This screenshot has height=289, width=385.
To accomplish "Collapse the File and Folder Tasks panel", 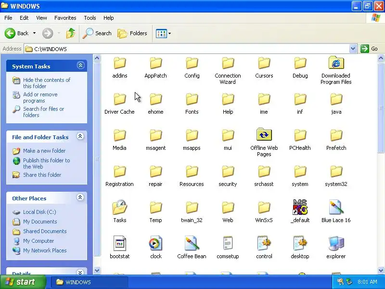I will (80, 136).
